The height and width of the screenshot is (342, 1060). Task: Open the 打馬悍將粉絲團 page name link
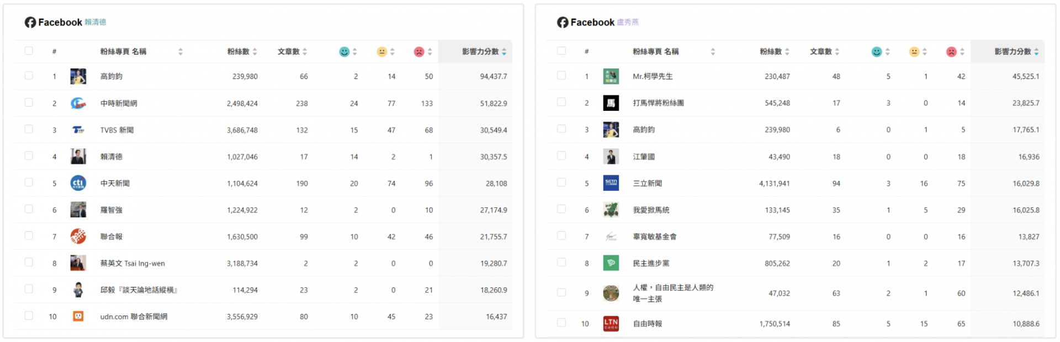(658, 103)
